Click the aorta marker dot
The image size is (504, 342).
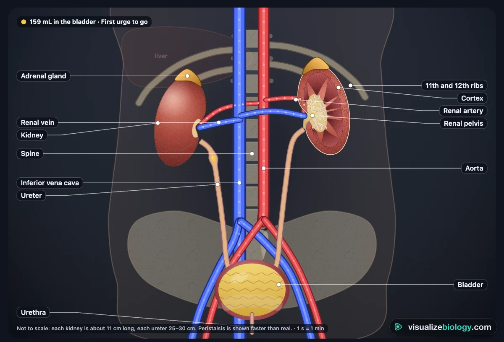tap(264, 168)
